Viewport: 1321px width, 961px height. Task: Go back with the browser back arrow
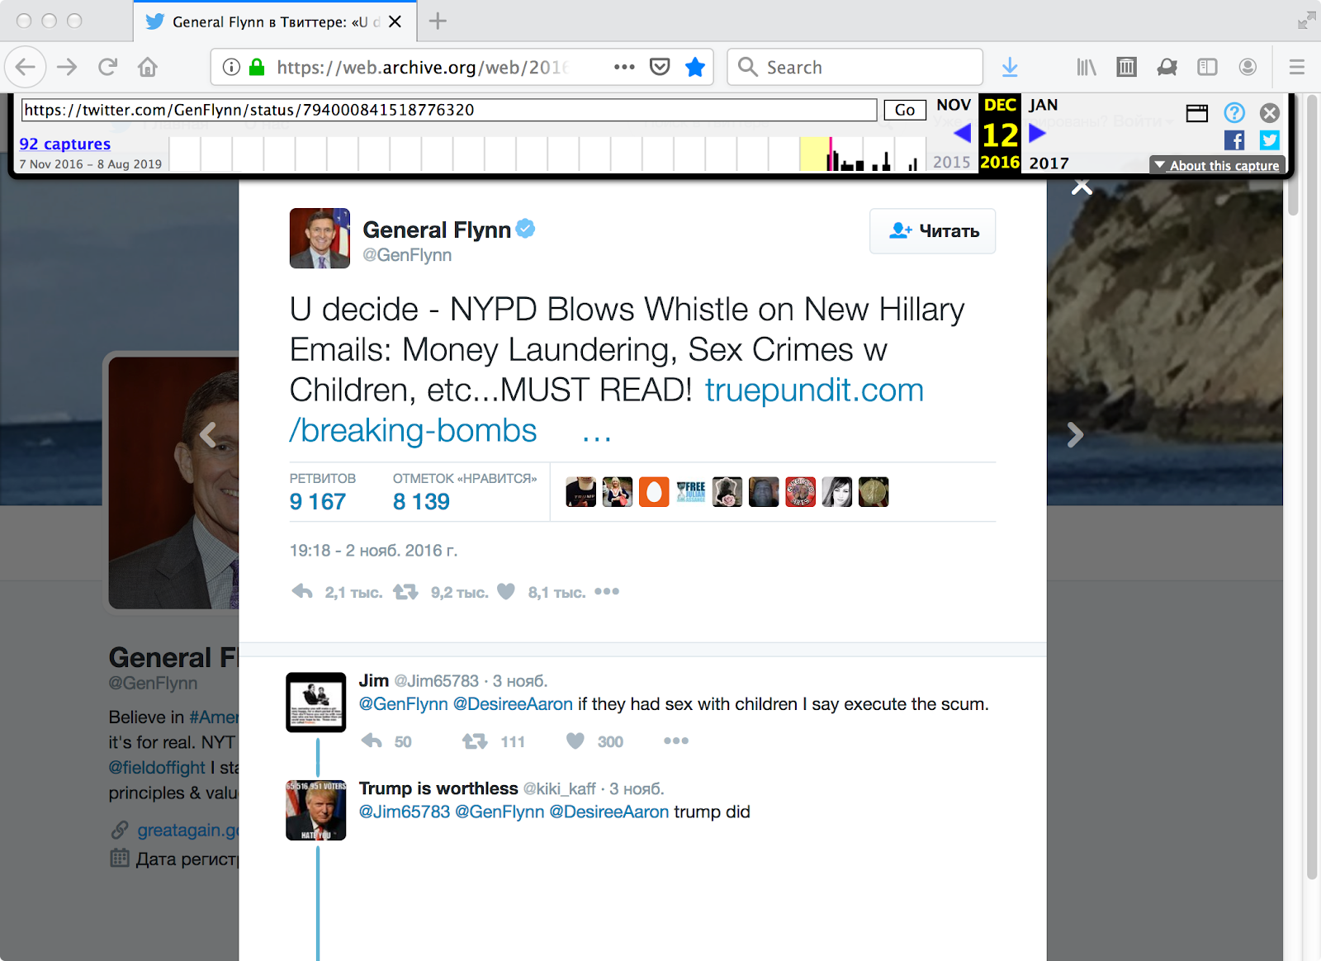[x=26, y=67]
